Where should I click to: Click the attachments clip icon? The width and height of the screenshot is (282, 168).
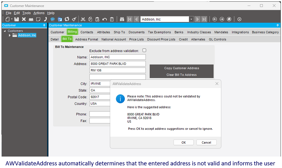60,19
